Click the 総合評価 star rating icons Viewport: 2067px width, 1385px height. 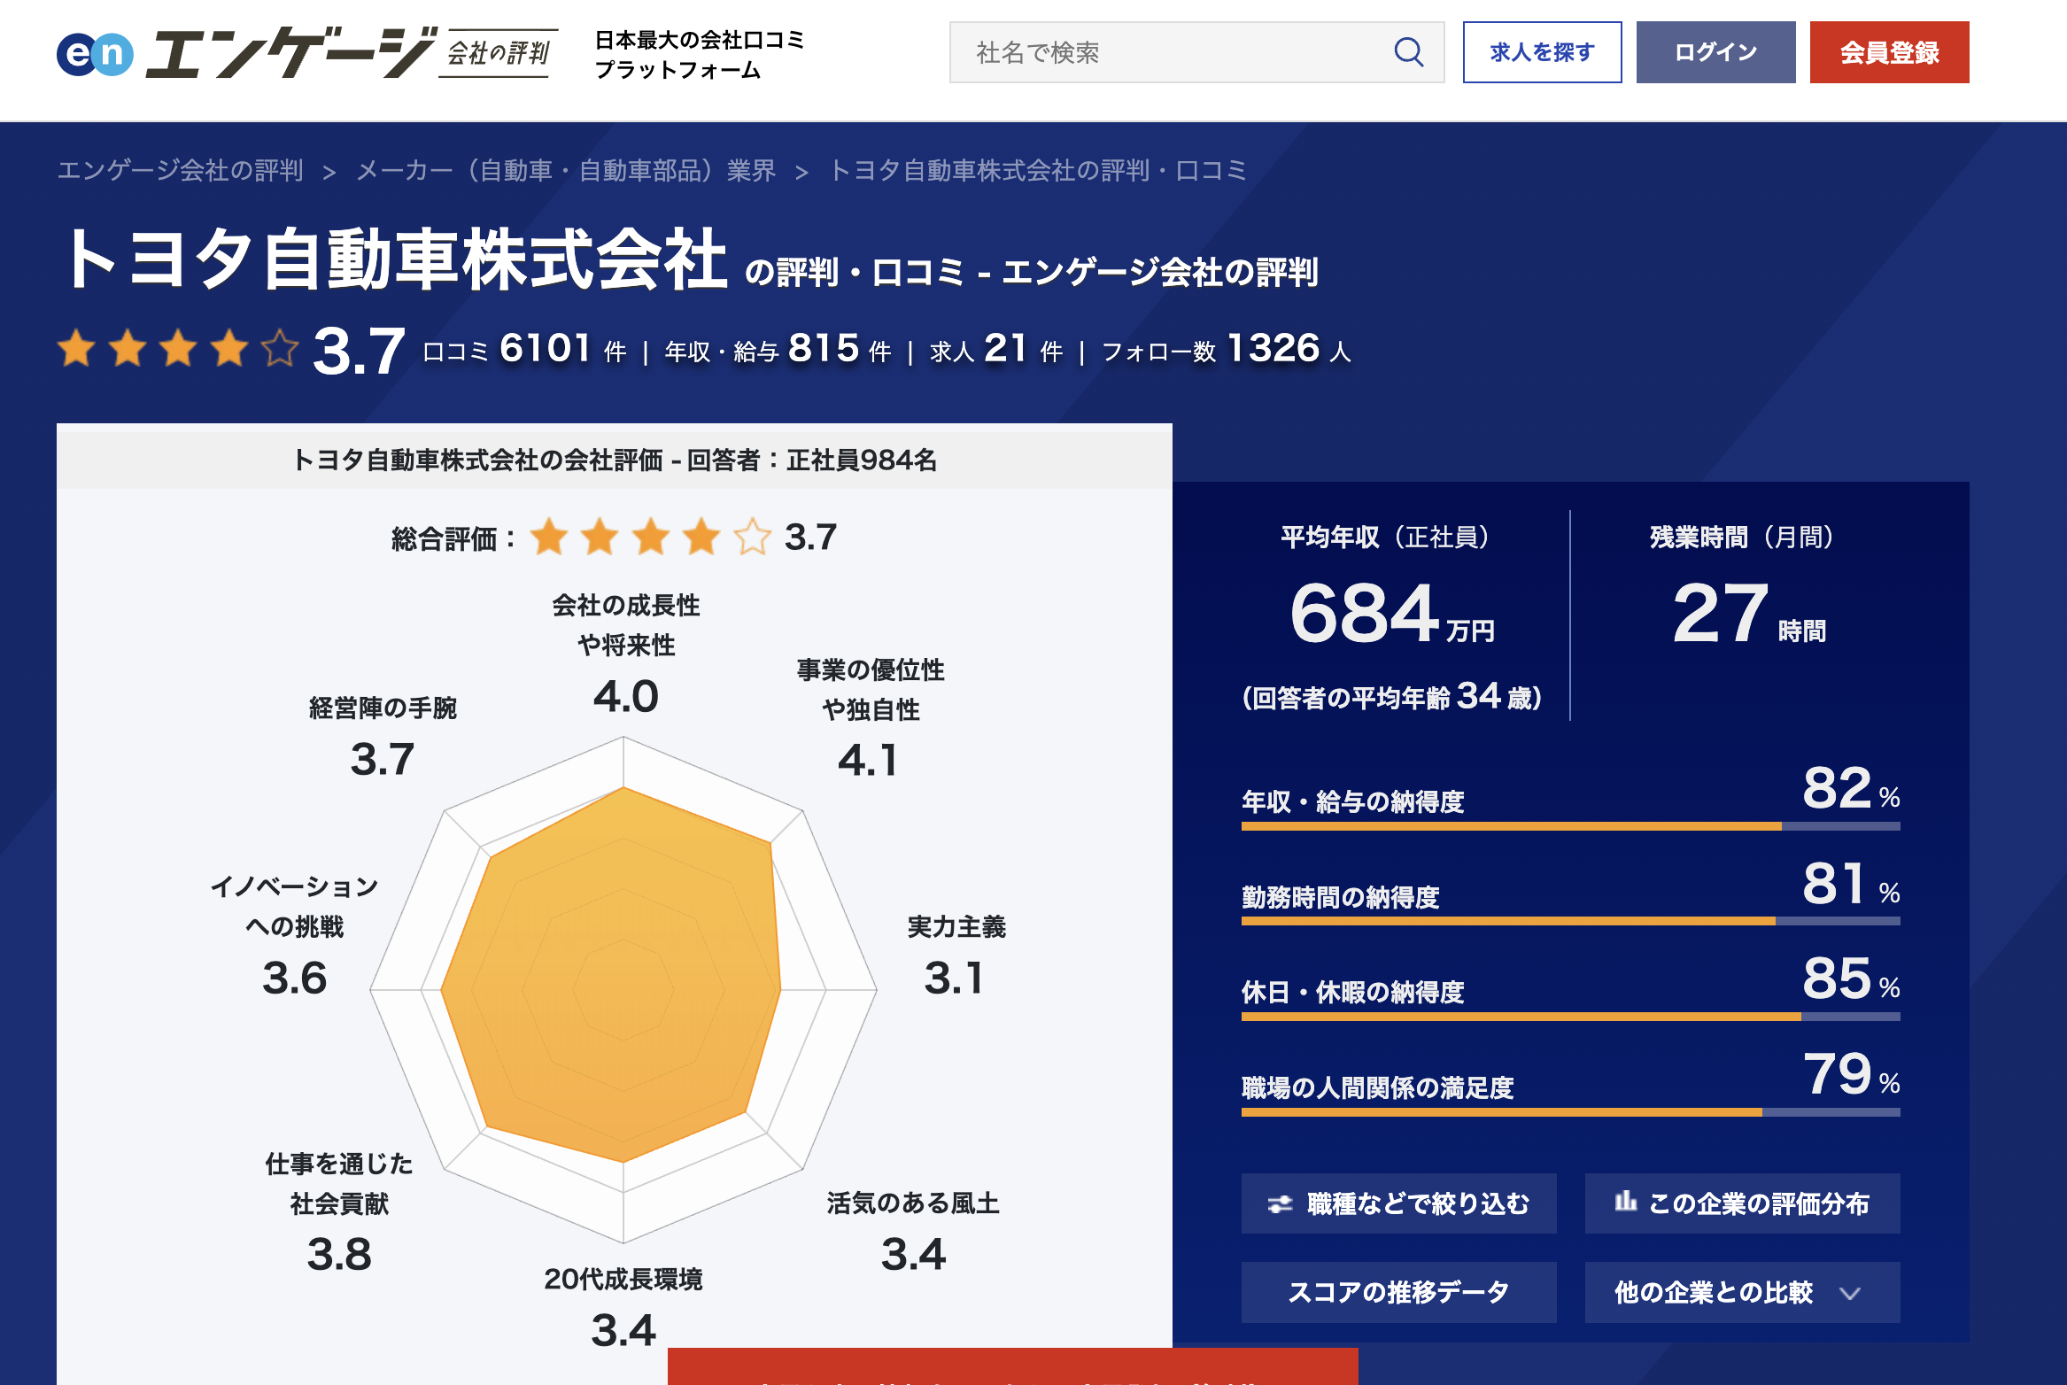(651, 537)
